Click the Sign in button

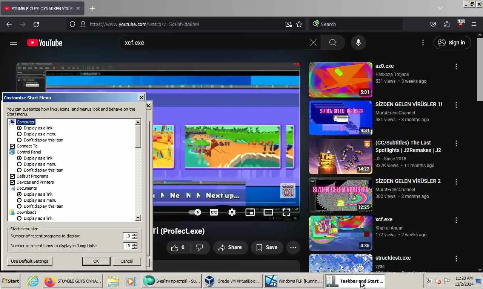coord(452,43)
